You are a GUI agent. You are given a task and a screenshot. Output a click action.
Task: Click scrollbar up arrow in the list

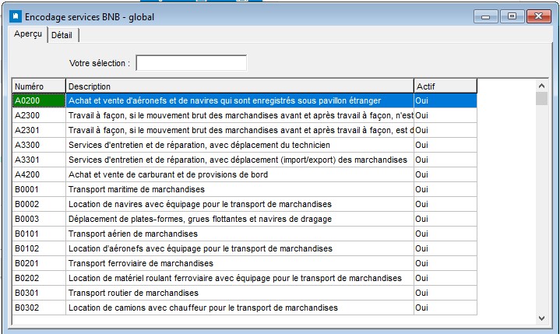(x=541, y=86)
